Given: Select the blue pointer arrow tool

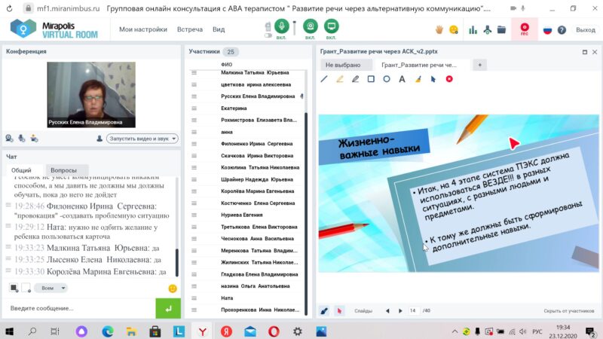Looking at the screenshot, I should click(433, 79).
